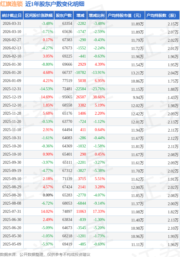Click the 红旗连锁 stock name title
This screenshot has height=257, width=180.
[x=12, y=4]
